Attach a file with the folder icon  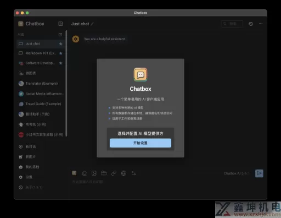(104, 173)
